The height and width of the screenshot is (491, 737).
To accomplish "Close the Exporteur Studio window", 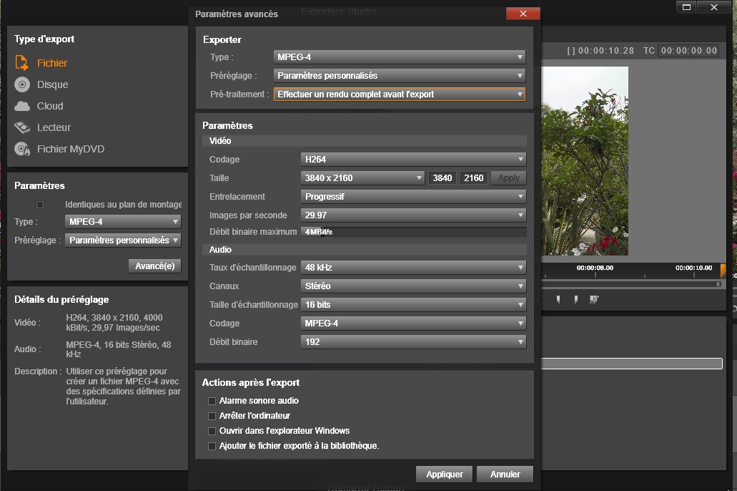I will tap(714, 7).
